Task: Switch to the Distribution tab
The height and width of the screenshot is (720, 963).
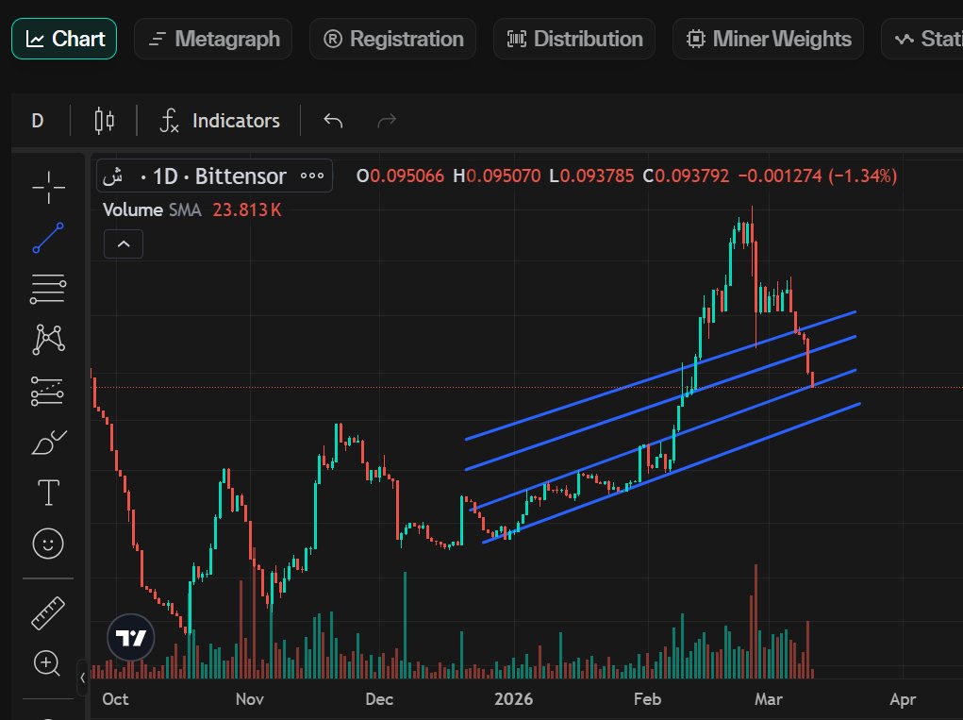Action: click(x=574, y=39)
